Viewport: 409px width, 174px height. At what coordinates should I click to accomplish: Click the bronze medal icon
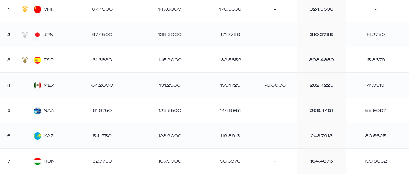(25, 60)
